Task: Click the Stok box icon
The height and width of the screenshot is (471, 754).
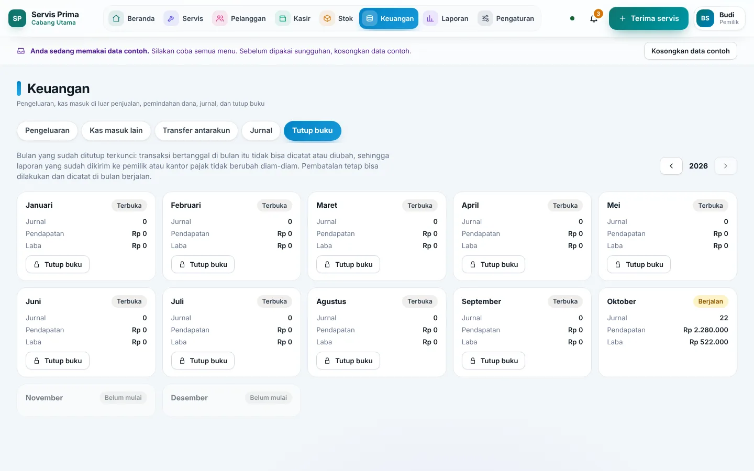Action: 327,18
